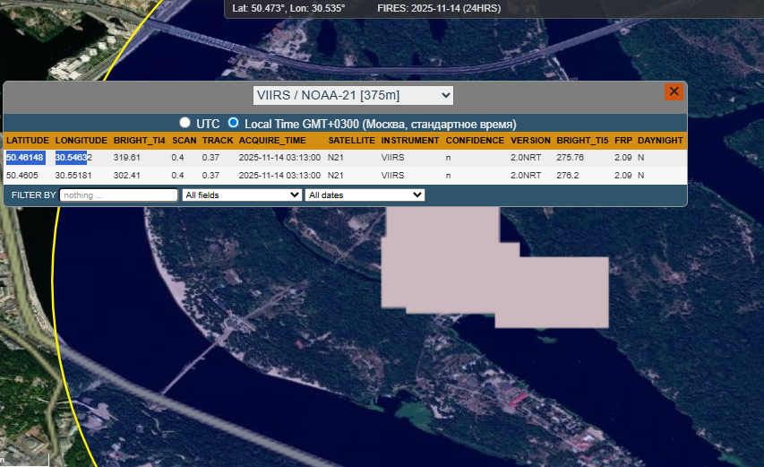Click the longitude value 30.55181
This screenshot has height=467, width=764.
(73, 175)
